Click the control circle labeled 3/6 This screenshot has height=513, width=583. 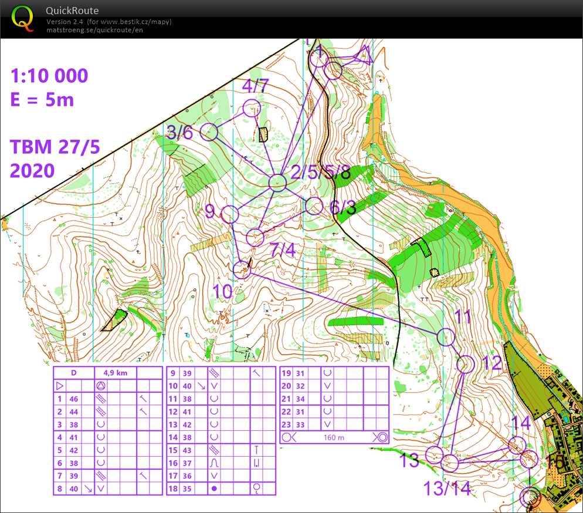[x=209, y=132]
